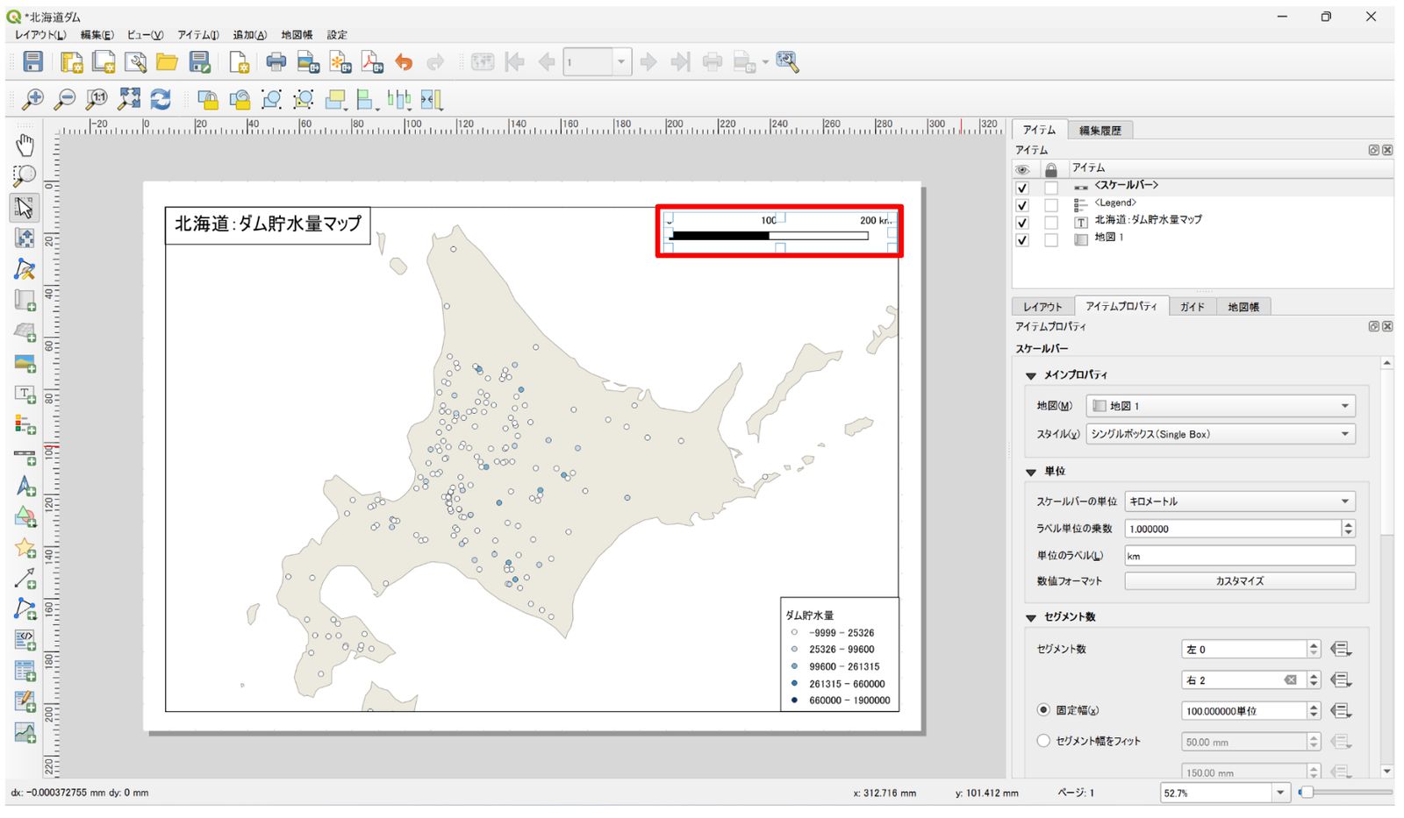
Task: Open the layout manager
Action: pyautogui.click(x=135, y=61)
